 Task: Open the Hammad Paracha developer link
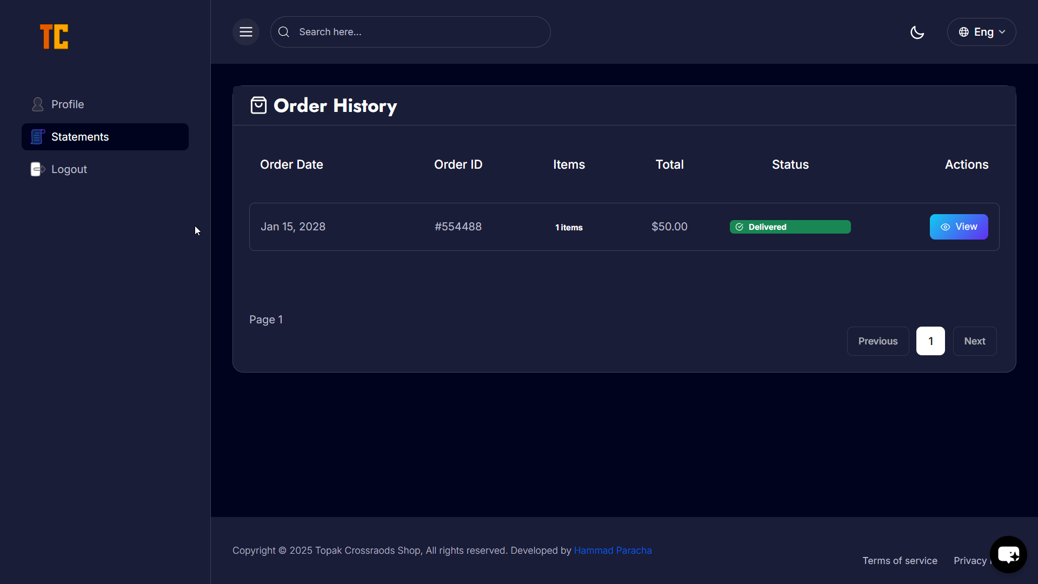[613, 550]
